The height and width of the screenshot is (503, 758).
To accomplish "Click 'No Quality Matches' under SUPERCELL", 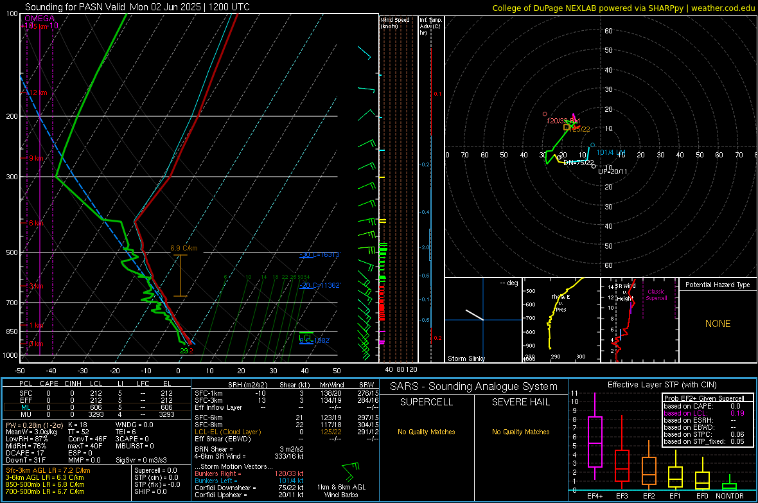I will 427,432.
